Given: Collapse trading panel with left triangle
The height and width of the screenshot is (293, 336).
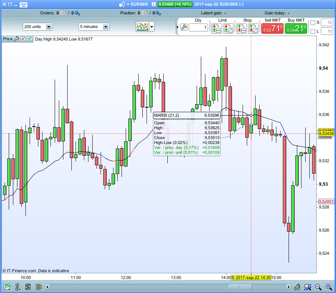Looking at the screenshot, I should click(178, 27).
